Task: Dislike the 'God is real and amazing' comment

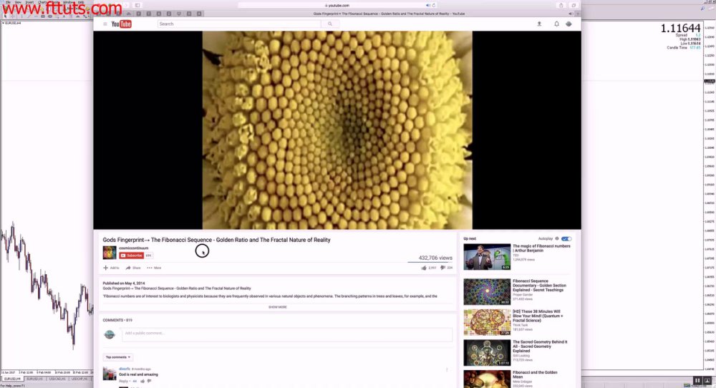Action: click(150, 381)
